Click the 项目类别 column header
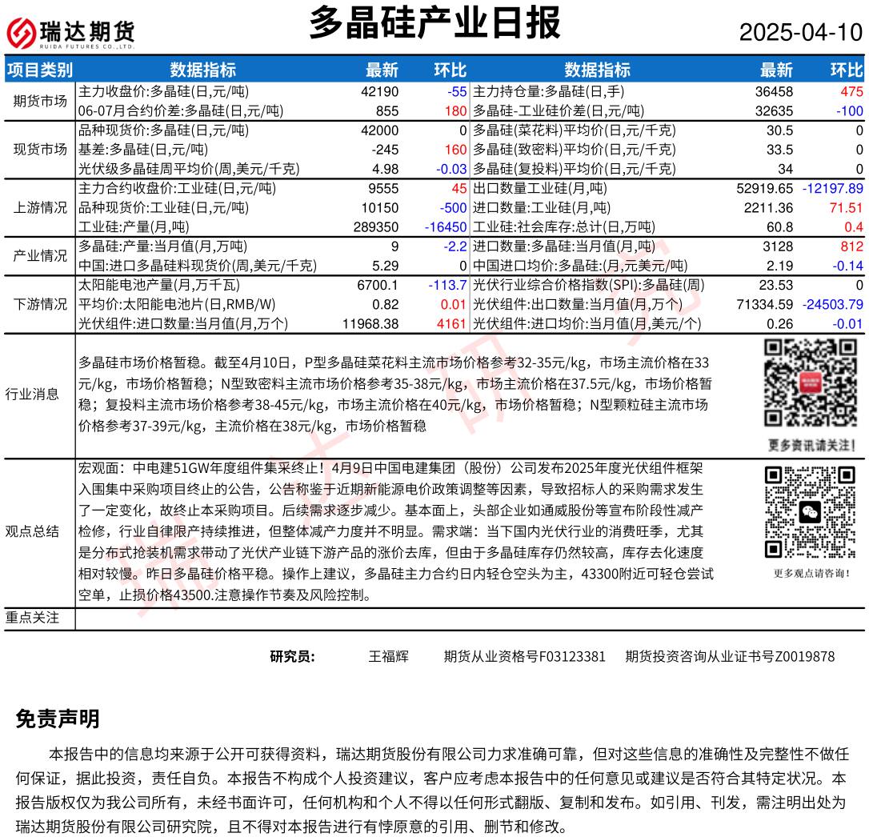This screenshot has height=837, width=869. [x=39, y=70]
